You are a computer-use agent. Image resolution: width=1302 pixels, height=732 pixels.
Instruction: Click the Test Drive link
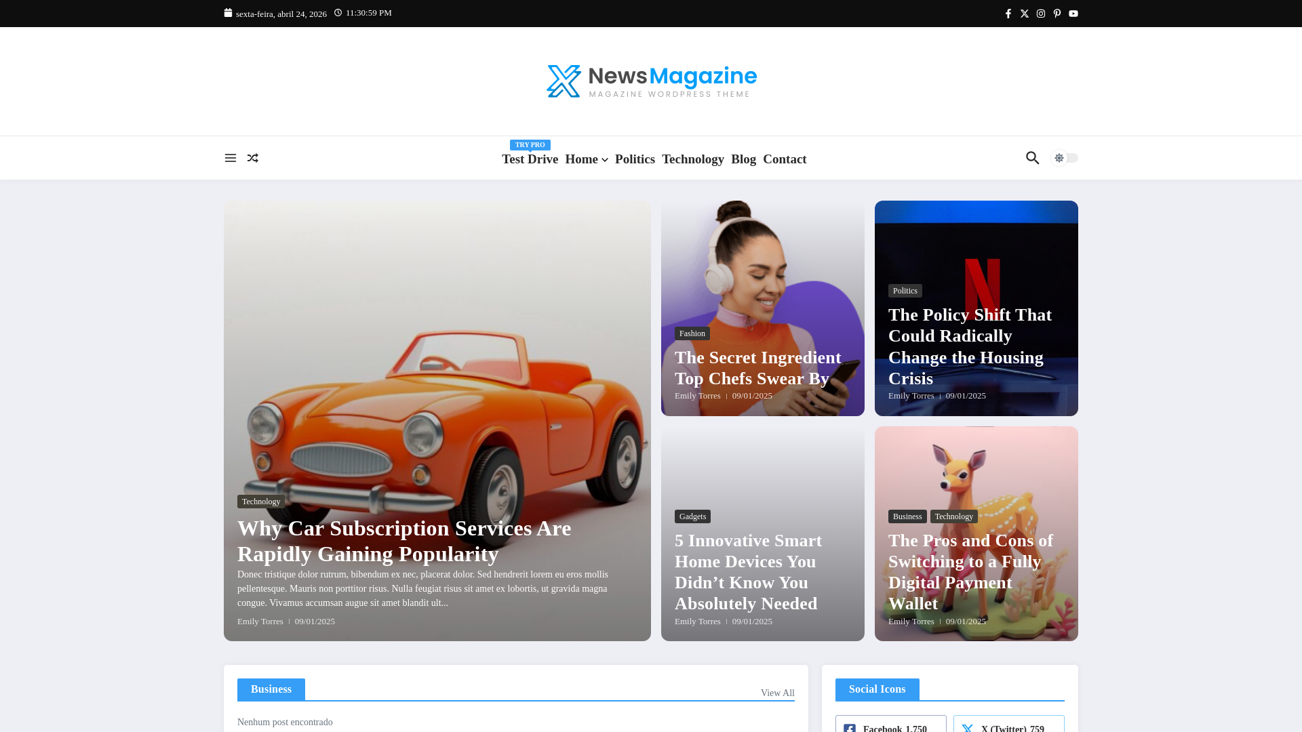(x=530, y=159)
